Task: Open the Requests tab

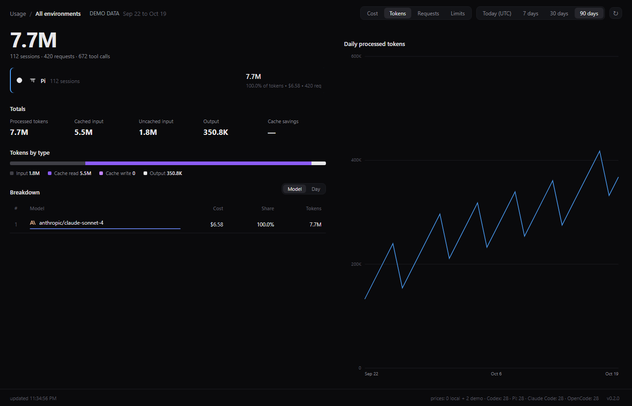Action: (x=428, y=14)
